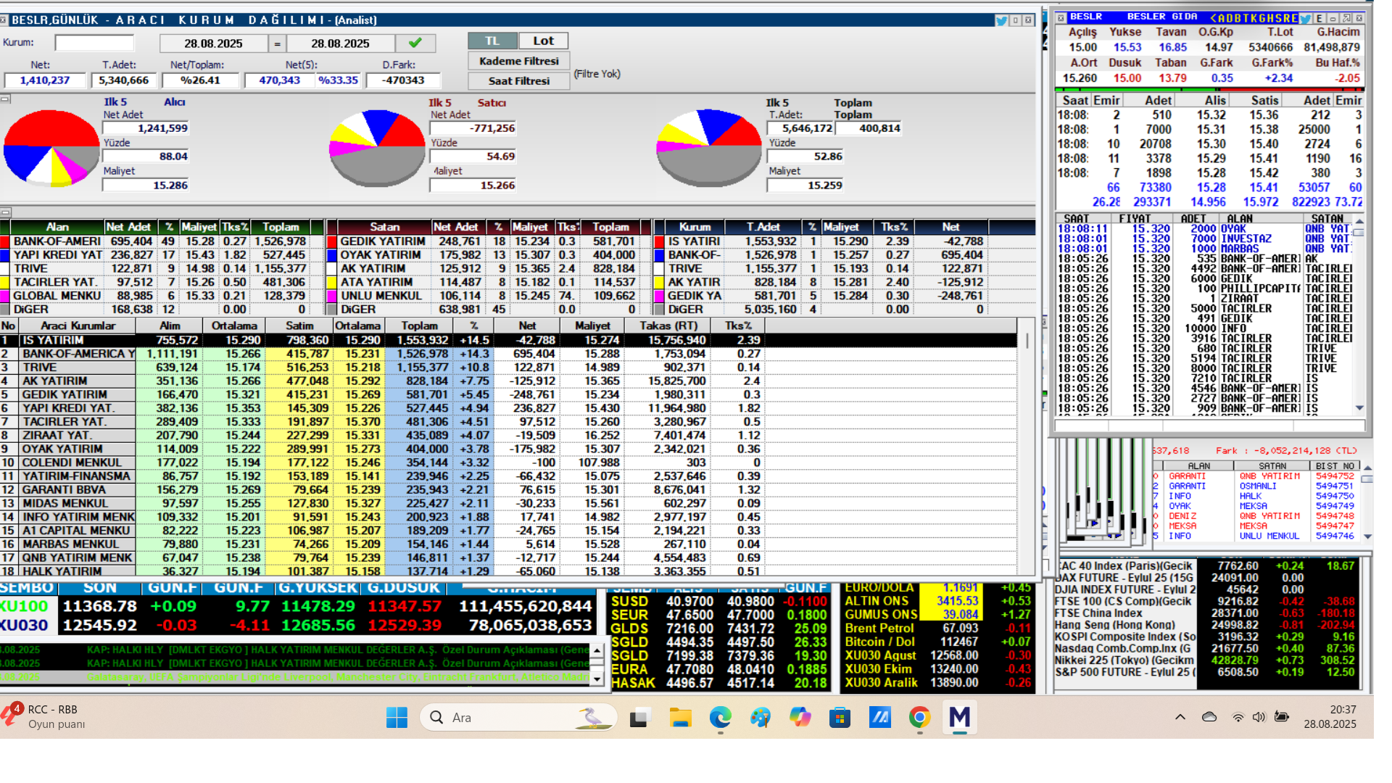Click the end date 28.08.2025 button
Screen dimensions: 1392x783
340,43
